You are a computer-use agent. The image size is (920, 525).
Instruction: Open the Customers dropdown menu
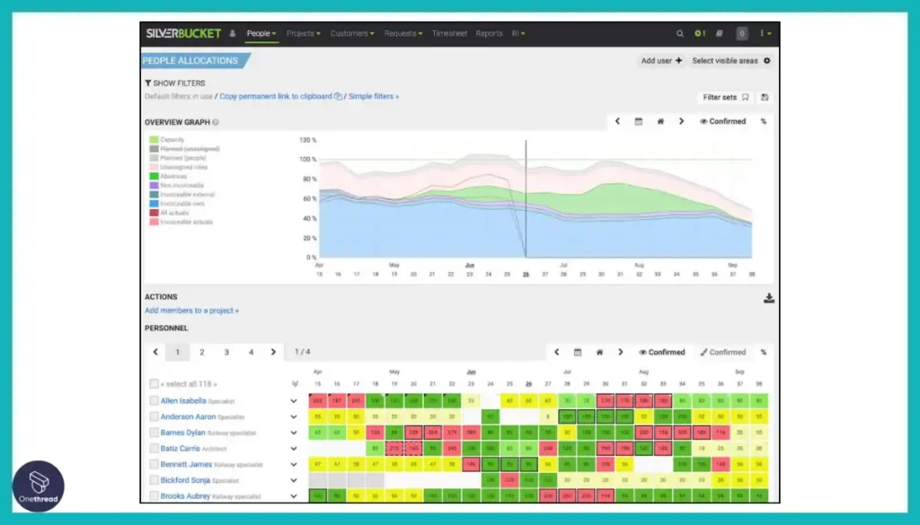(352, 33)
